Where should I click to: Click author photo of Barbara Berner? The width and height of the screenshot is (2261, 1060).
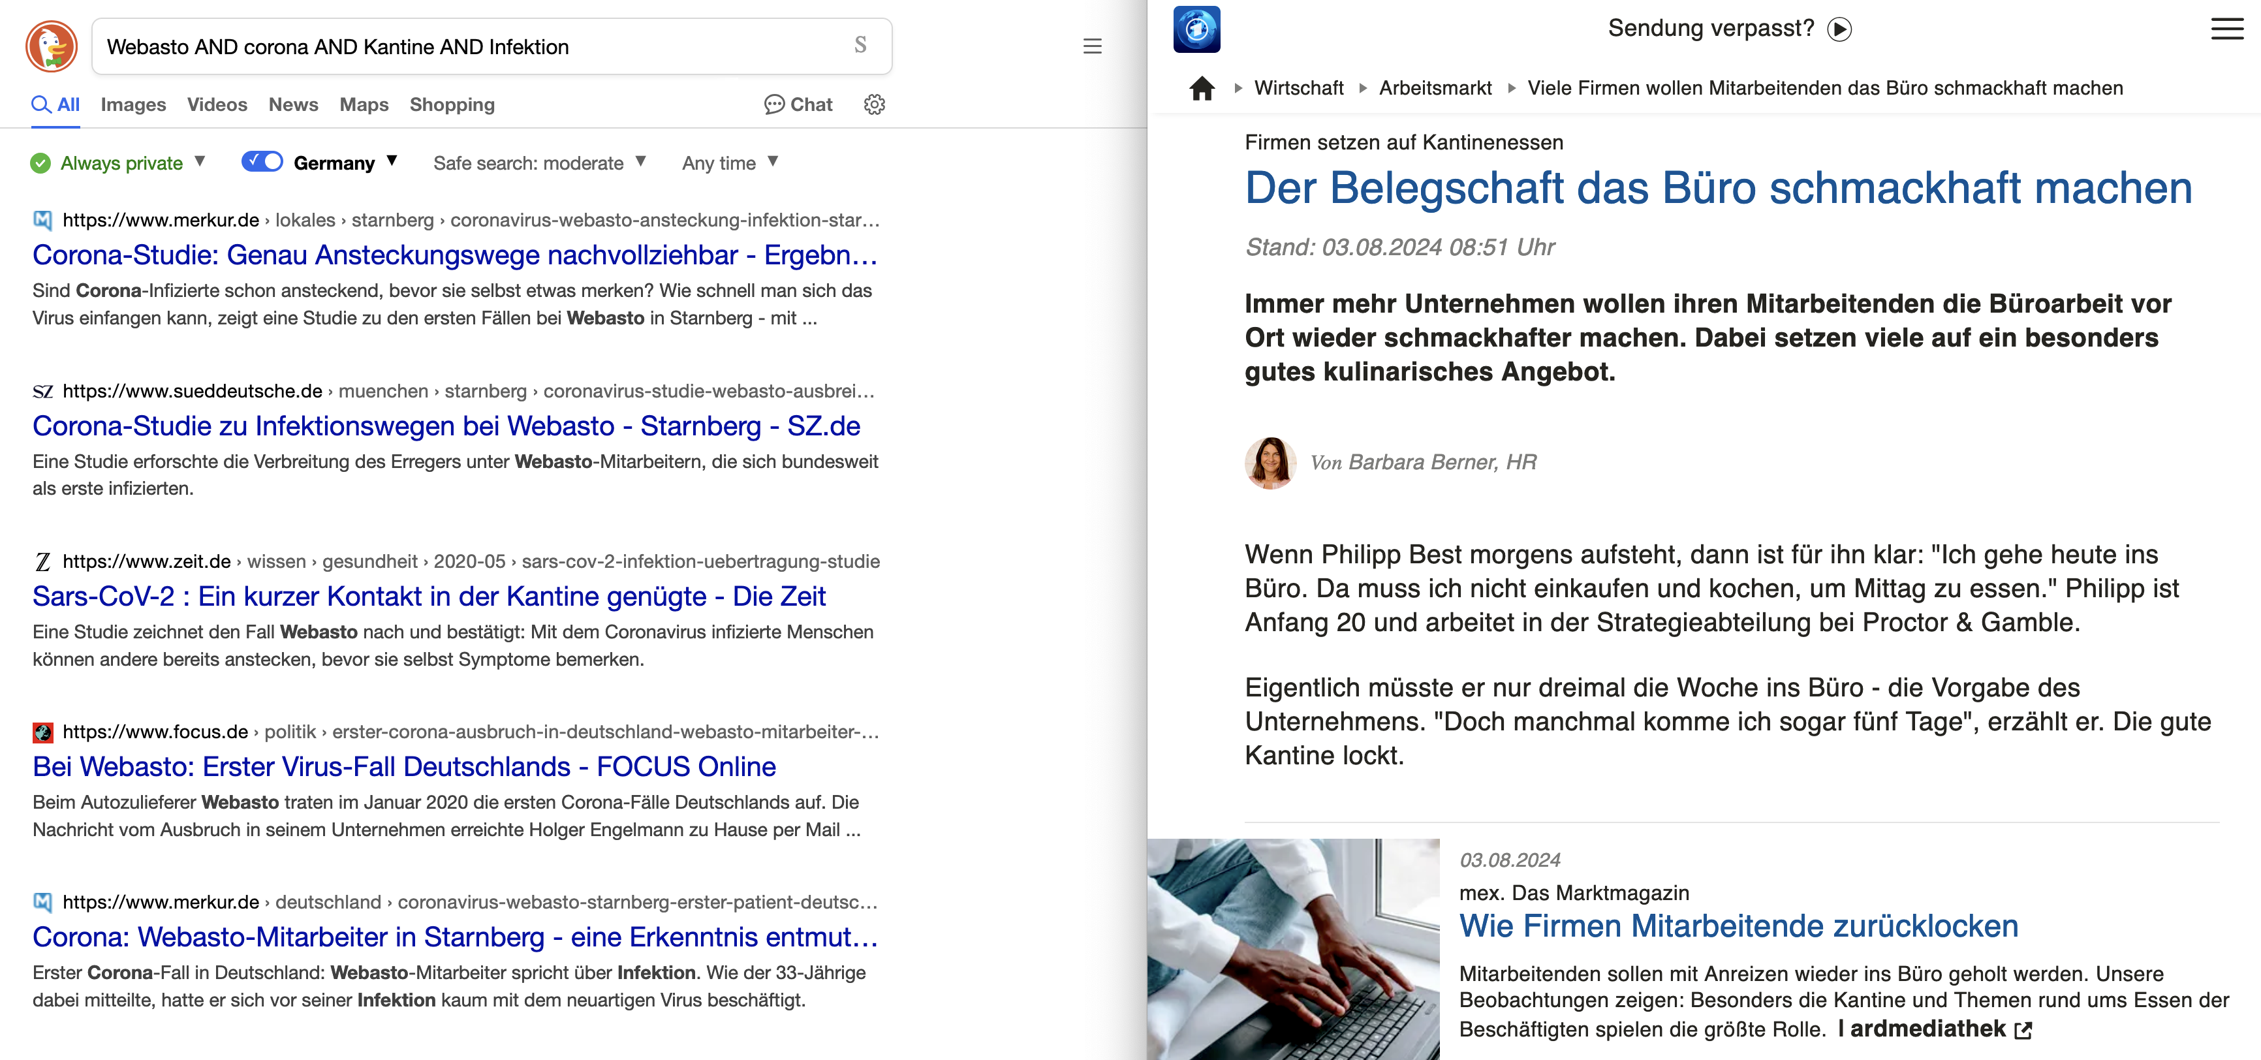click(1270, 462)
